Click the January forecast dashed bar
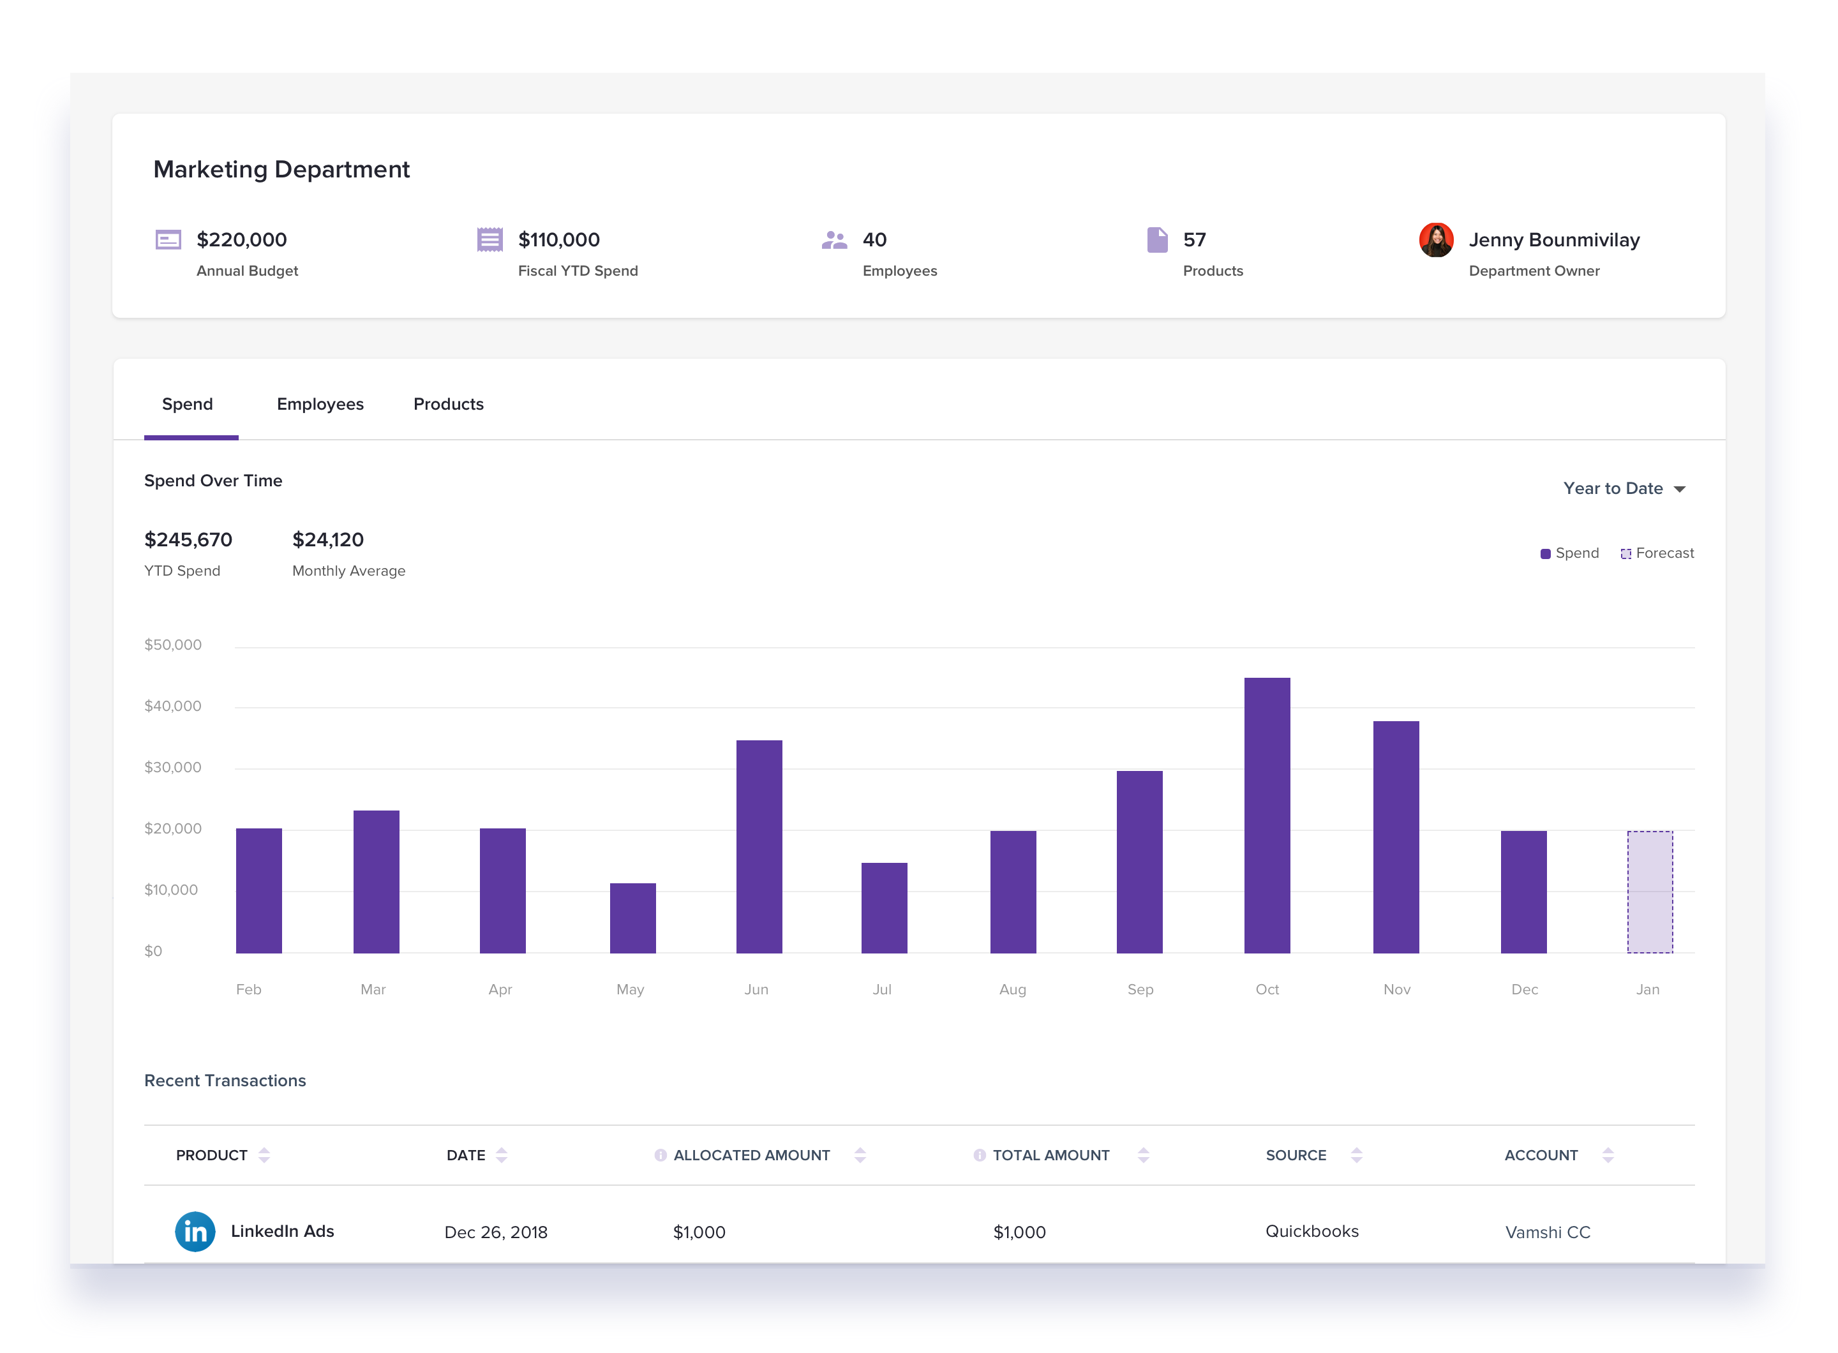1838x1353 pixels. (1649, 892)
